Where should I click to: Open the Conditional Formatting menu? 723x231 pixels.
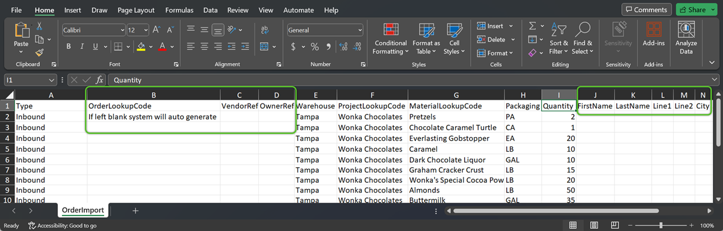390,38
